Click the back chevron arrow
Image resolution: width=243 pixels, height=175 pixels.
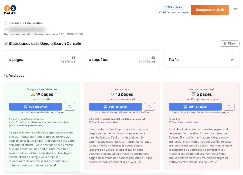pyautogui.click(x=5, y=23)
